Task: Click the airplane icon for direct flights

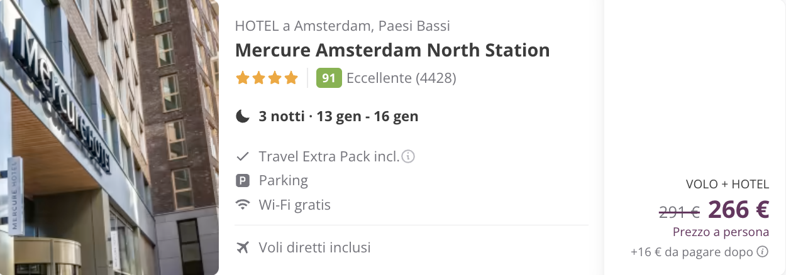Action: click(243, 247)
